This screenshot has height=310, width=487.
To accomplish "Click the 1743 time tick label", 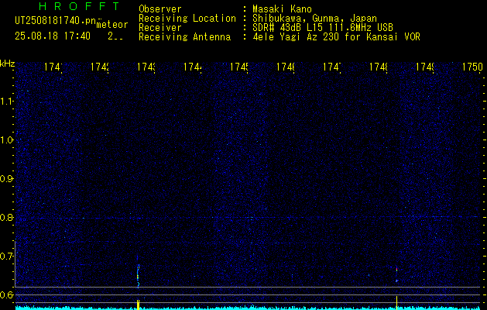I will click(146, 67).
